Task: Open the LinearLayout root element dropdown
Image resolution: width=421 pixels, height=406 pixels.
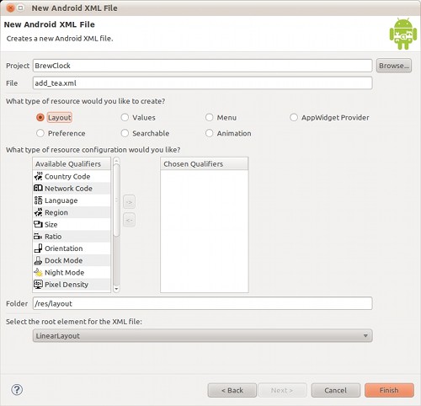Action: pos(202,335)
